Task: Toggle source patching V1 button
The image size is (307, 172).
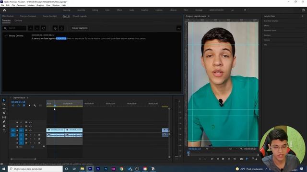Action: point(13,130)
